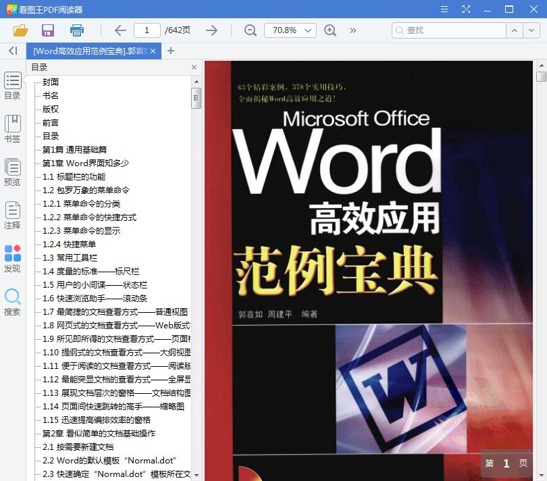The width and height of the screenshot is (547, 481).
Task: Go to 1.6 快速浏览助手——滚动条
Action: (95, 299)
